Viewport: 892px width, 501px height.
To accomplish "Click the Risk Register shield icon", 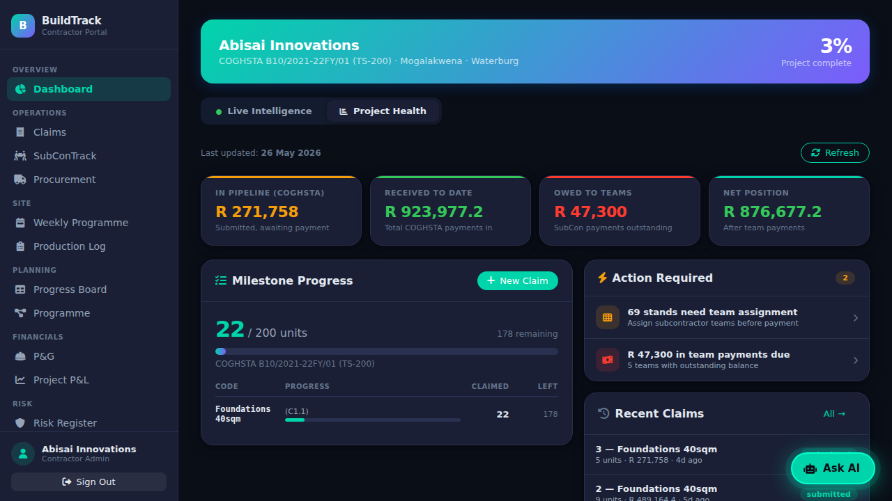I will click(20, 423).
